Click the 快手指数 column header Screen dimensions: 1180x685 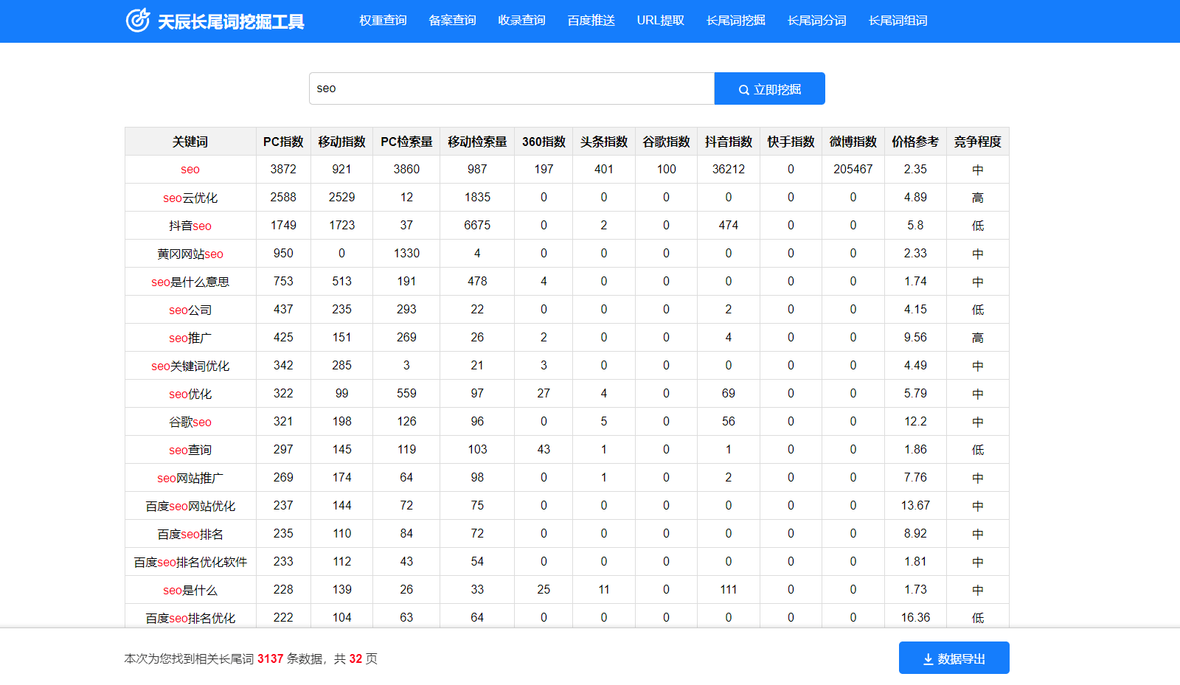[791, 142]
